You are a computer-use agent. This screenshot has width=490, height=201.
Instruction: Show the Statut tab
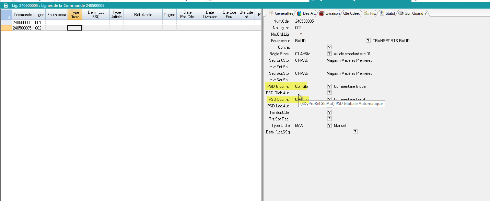(388, 13)
